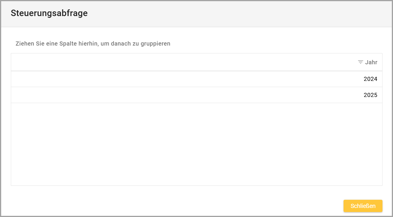Click the gray dialog header bar right side
393x217 pixels.
[x=322, y=13]
